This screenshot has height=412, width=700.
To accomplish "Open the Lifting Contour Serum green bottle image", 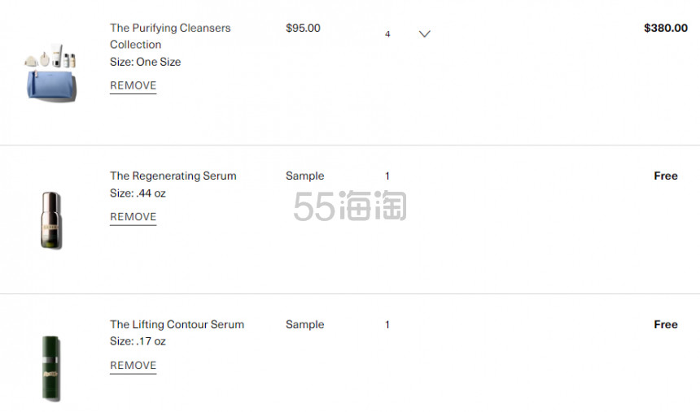I will [x=51, y=367].
